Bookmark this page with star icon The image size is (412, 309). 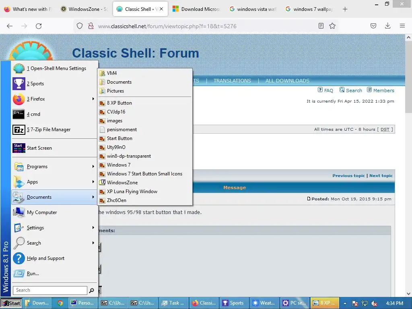coord(332,26)
